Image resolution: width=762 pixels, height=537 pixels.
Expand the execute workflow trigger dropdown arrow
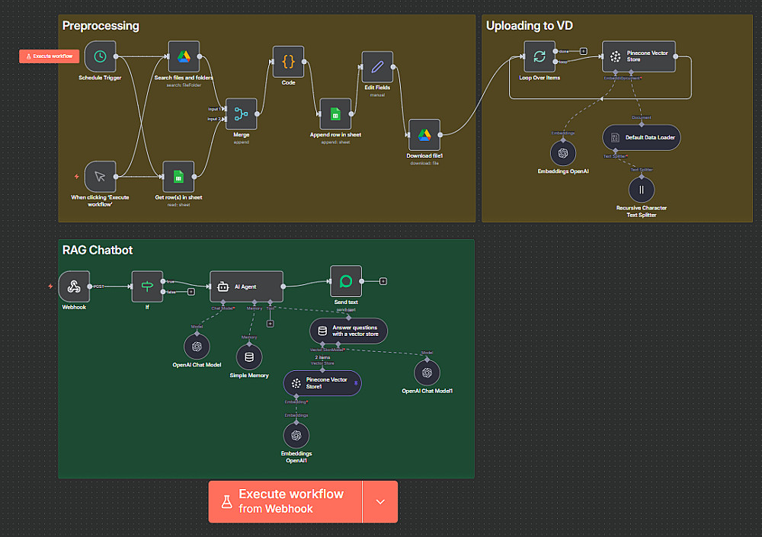(x=380, y=501)
